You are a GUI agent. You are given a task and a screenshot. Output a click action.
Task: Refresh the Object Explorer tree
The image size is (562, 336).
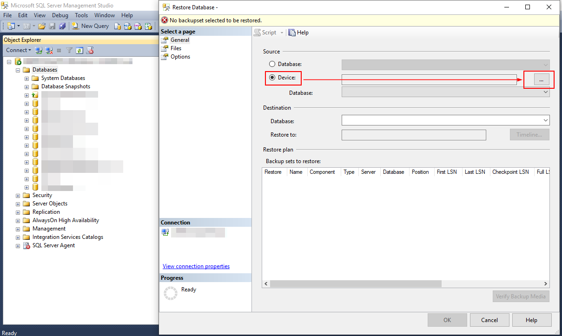pyautogui.click(x=79, y=50)
